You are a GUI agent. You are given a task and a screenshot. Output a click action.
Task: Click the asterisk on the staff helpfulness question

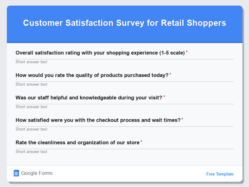click(165, 96)
